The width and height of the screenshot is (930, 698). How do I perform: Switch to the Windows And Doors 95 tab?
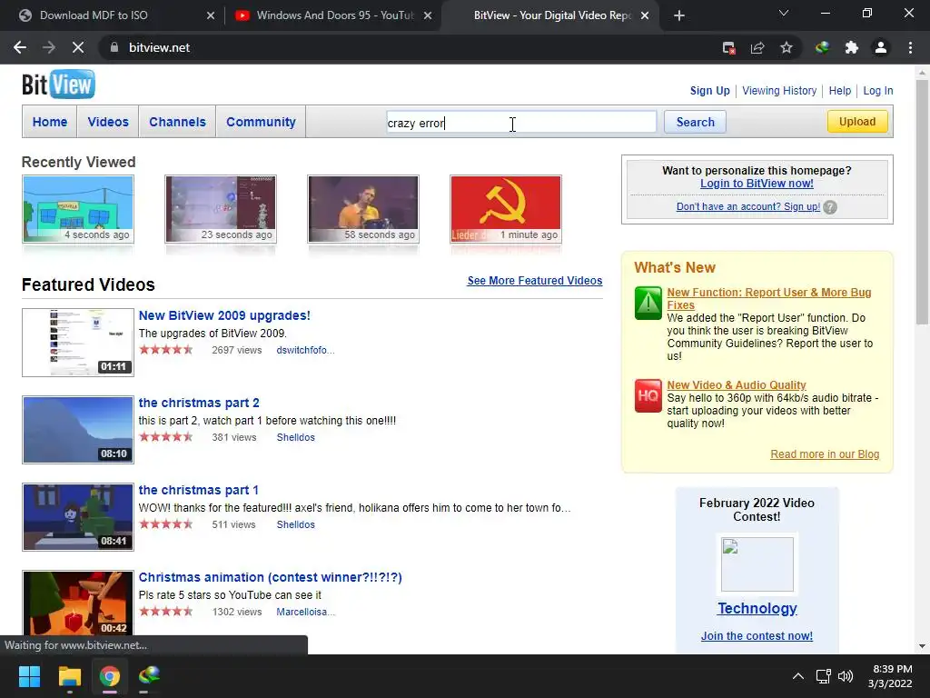pyautogui.click(x=335, y=15)
